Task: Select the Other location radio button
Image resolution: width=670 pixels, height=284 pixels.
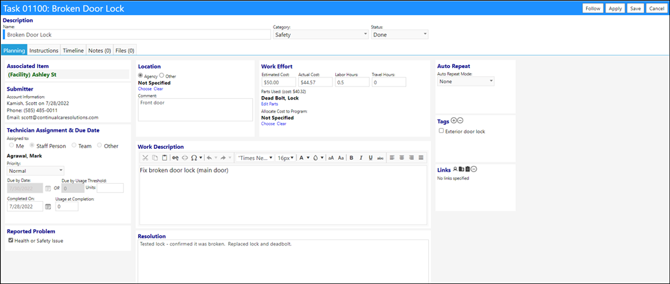Action: [x=161, y=75]
